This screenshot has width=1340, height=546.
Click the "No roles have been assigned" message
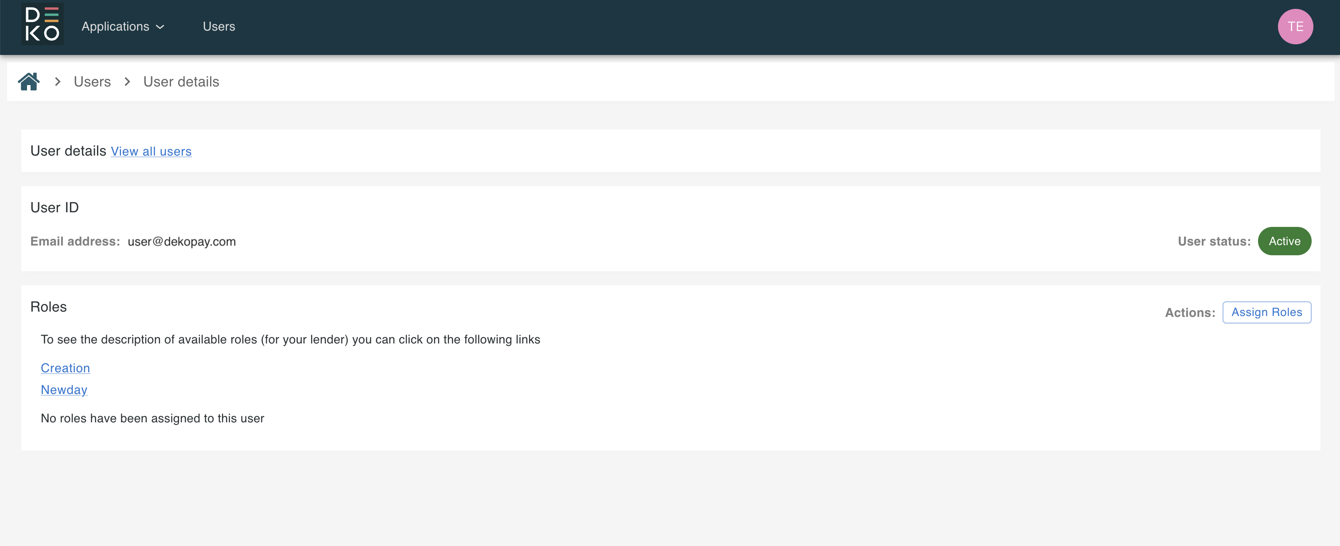(x=152, y=418)
